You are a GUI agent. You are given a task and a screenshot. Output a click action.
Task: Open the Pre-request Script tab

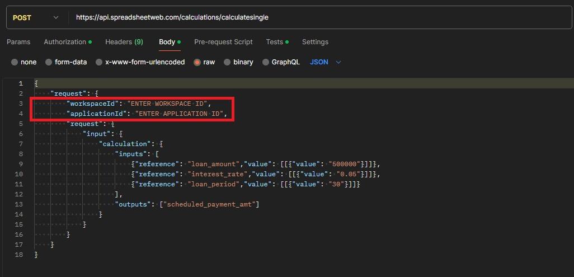click(223, 42)
